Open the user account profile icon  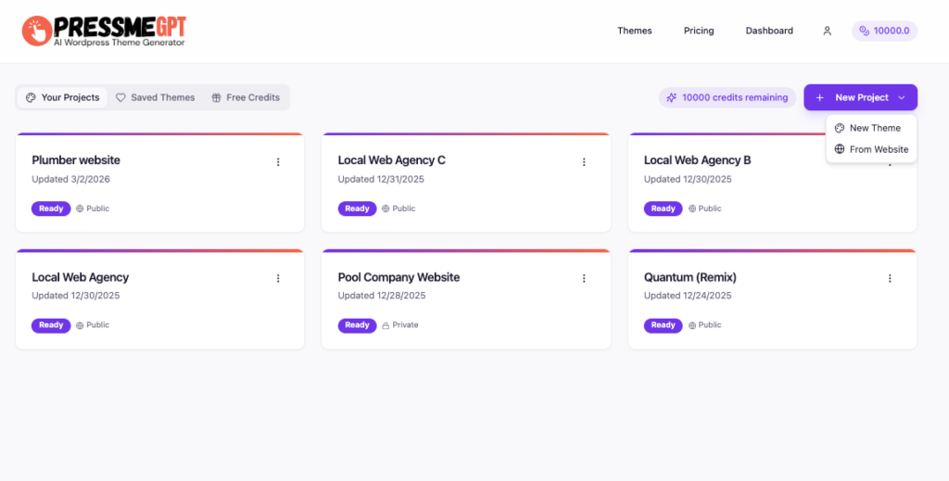(x=827, y=31)
